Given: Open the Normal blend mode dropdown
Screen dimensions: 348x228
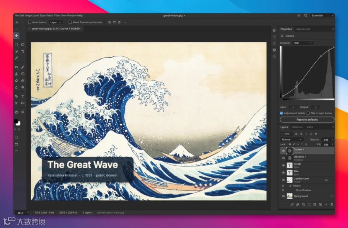Looking at the screenshot, I should (292, 140).
